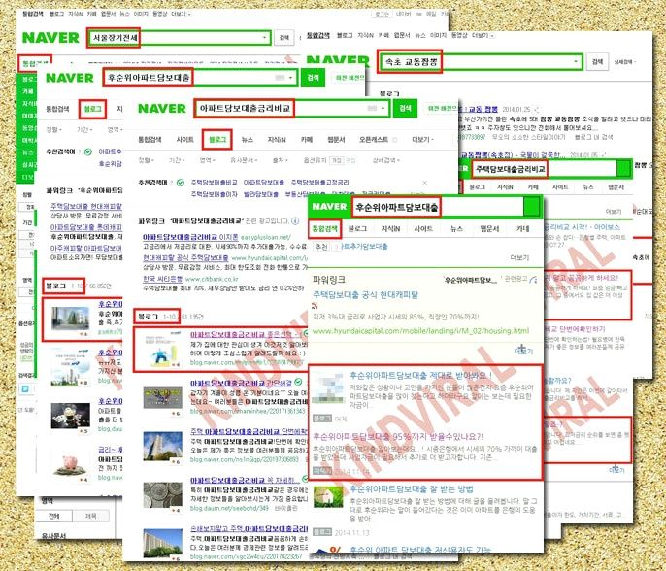Click 이전 버전 button beside 아파트담보대출금리비교 search
666x571 pixels.
442,109
